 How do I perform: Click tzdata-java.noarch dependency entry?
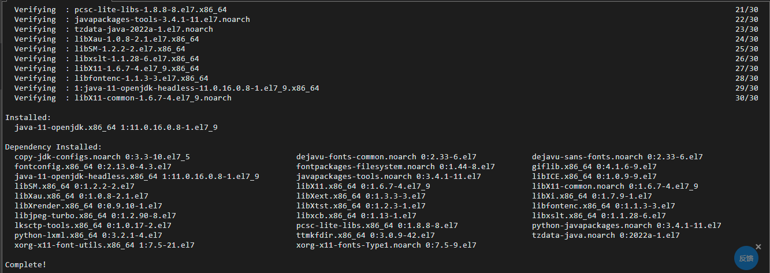[606, 235]
